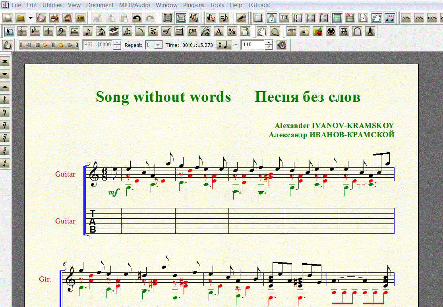Open the Utilities menu
Image resolution: width=443 pixels, height=307 pixels.
tap(52, 5)
